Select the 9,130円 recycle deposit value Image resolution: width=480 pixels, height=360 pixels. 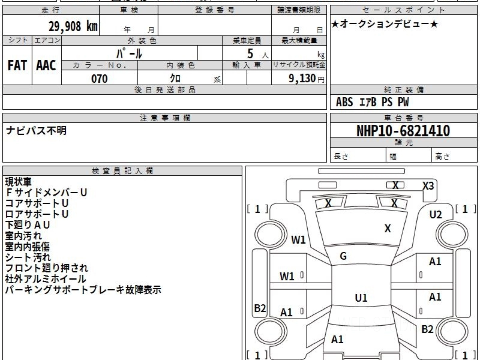click(x=307, y=78)
